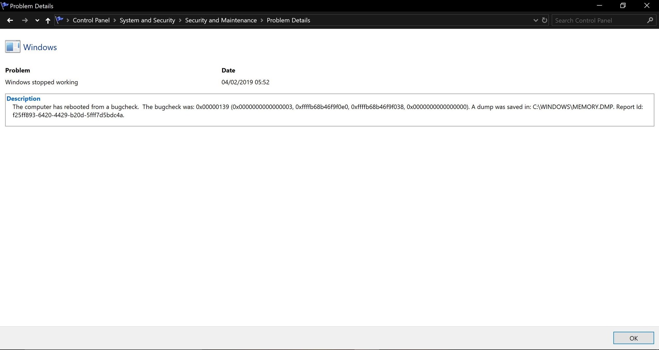
Task: Click the date 04/02/2019 05:52
Action: (245, 82)
